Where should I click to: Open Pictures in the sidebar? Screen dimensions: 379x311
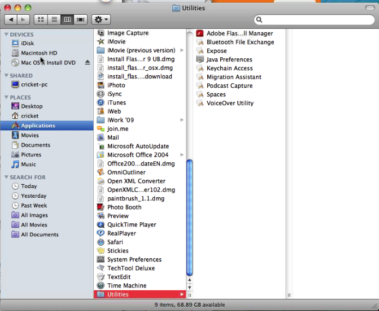[x=47, y=155]
